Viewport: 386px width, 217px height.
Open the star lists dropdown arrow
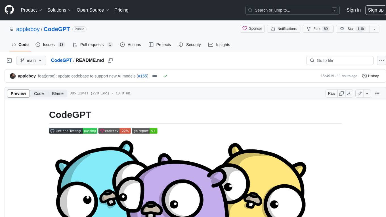[x=374, y=29]
